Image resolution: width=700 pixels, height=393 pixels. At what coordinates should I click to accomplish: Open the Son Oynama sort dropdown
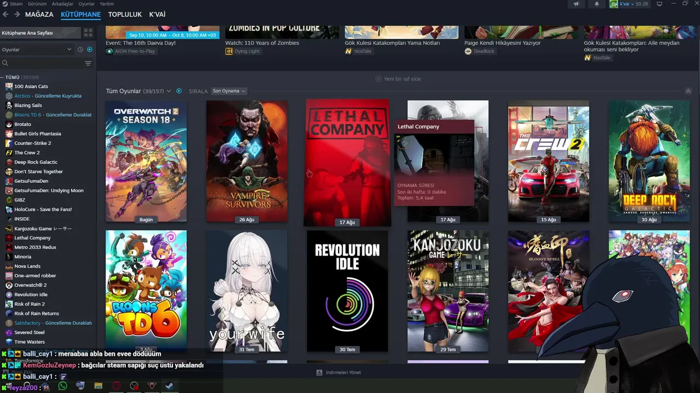[229, 91]
